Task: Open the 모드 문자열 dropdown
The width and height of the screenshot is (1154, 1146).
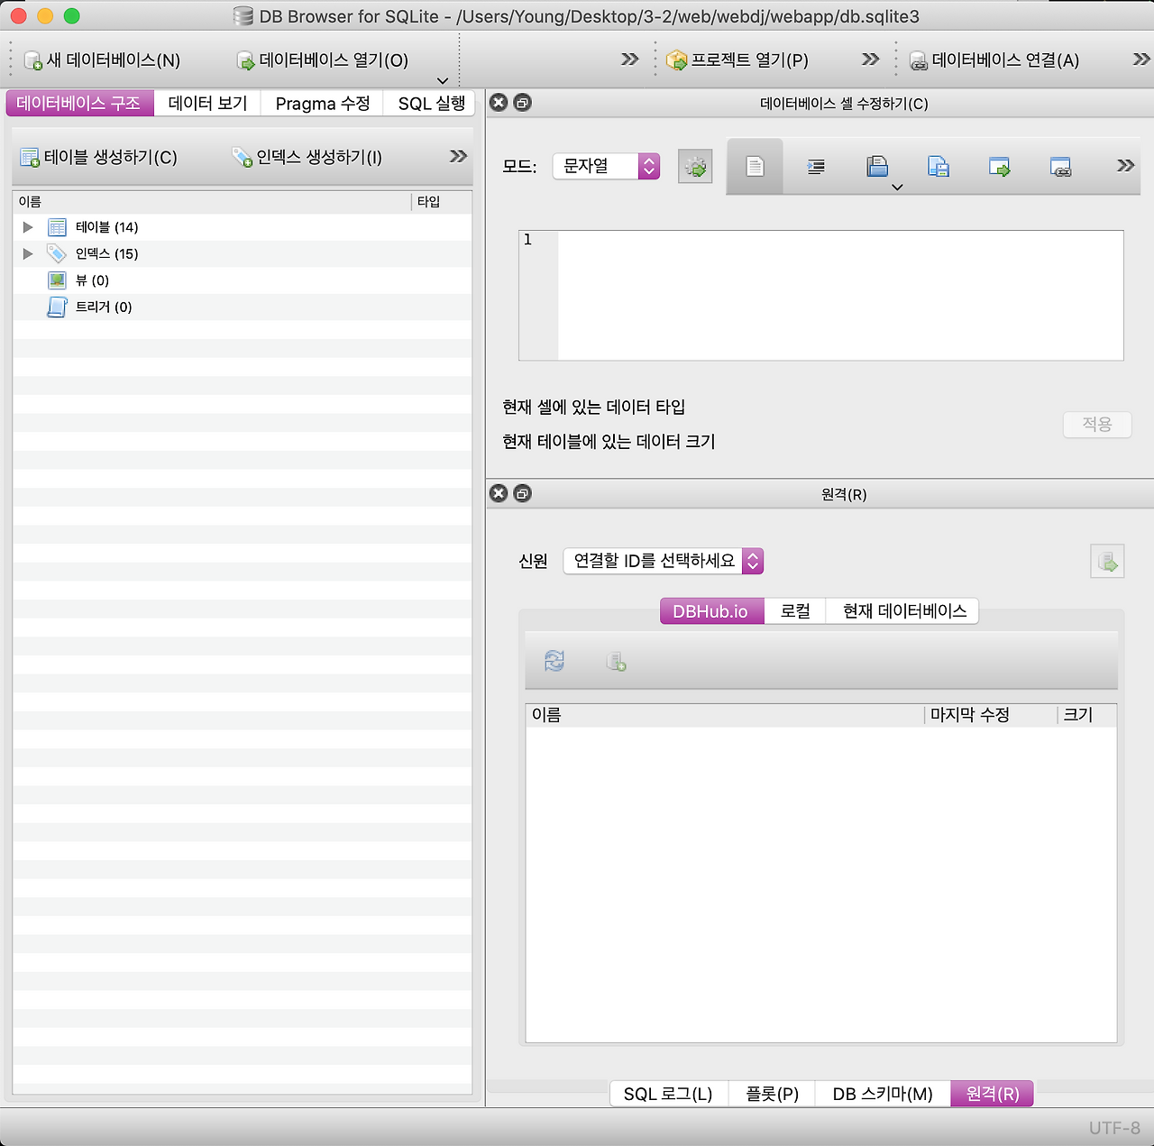Action: point(606,166)
